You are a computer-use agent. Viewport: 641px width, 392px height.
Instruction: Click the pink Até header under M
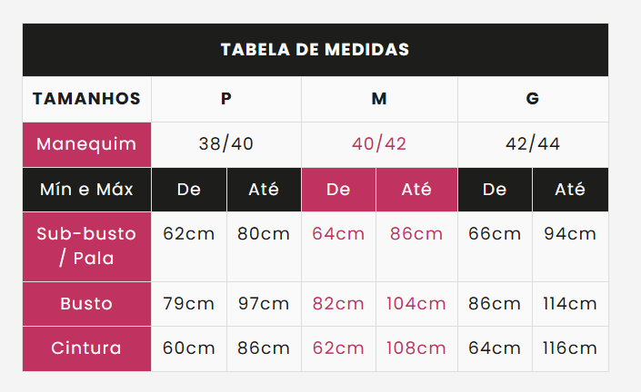(x=416, y=190)
